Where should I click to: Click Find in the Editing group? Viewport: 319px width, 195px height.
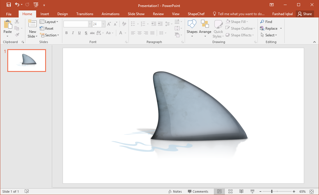click(x=266, y=22)
